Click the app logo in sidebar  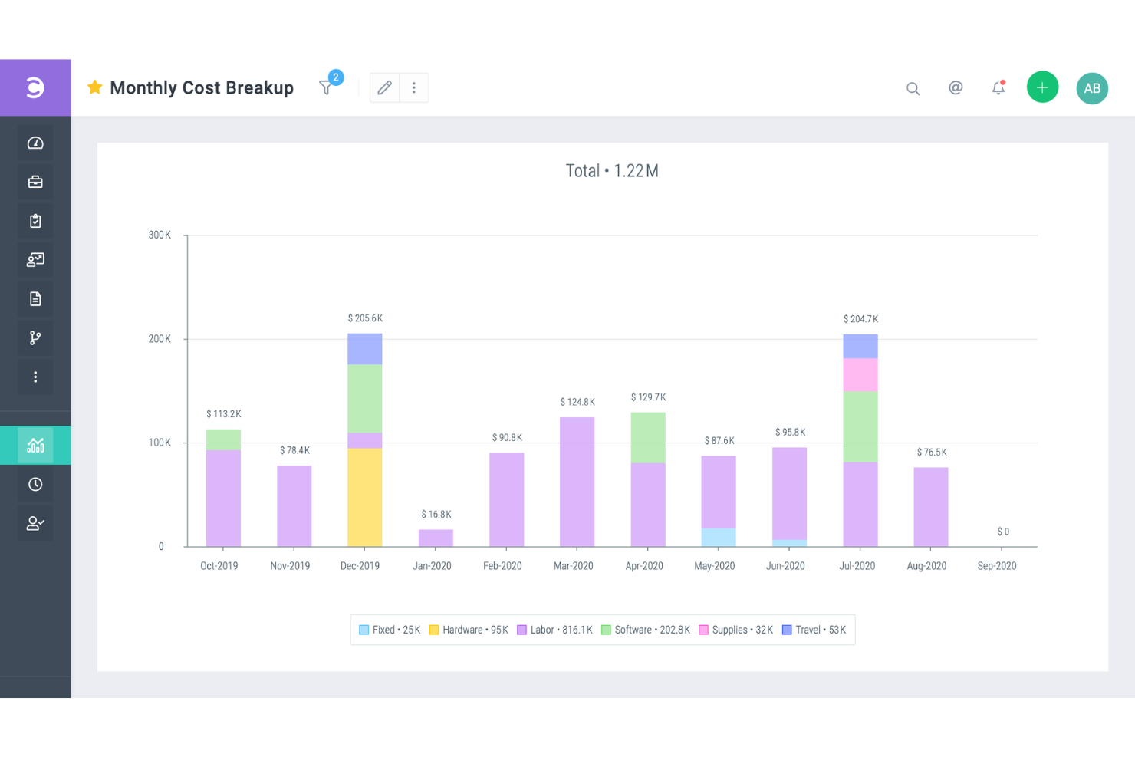click(35, 87)
